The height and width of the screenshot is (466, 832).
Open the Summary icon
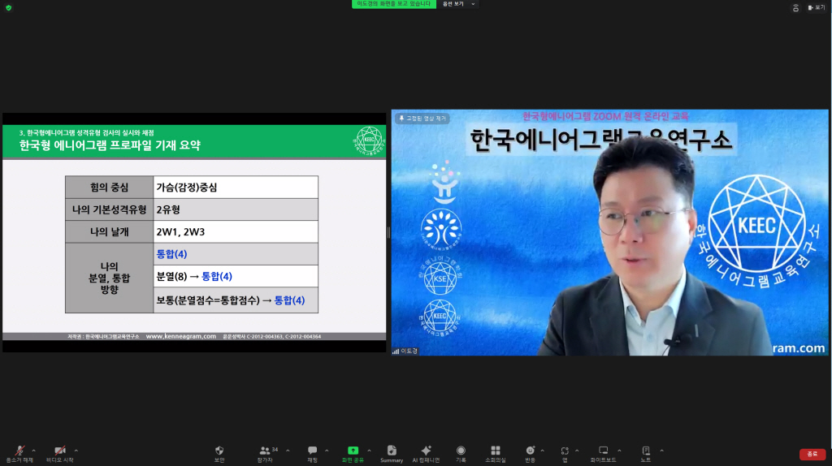[392, 451]
